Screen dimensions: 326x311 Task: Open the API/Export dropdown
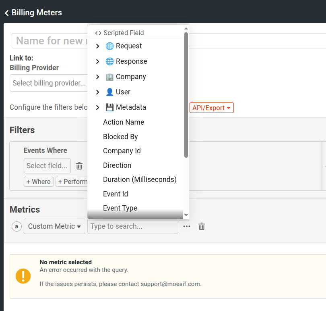211,107
